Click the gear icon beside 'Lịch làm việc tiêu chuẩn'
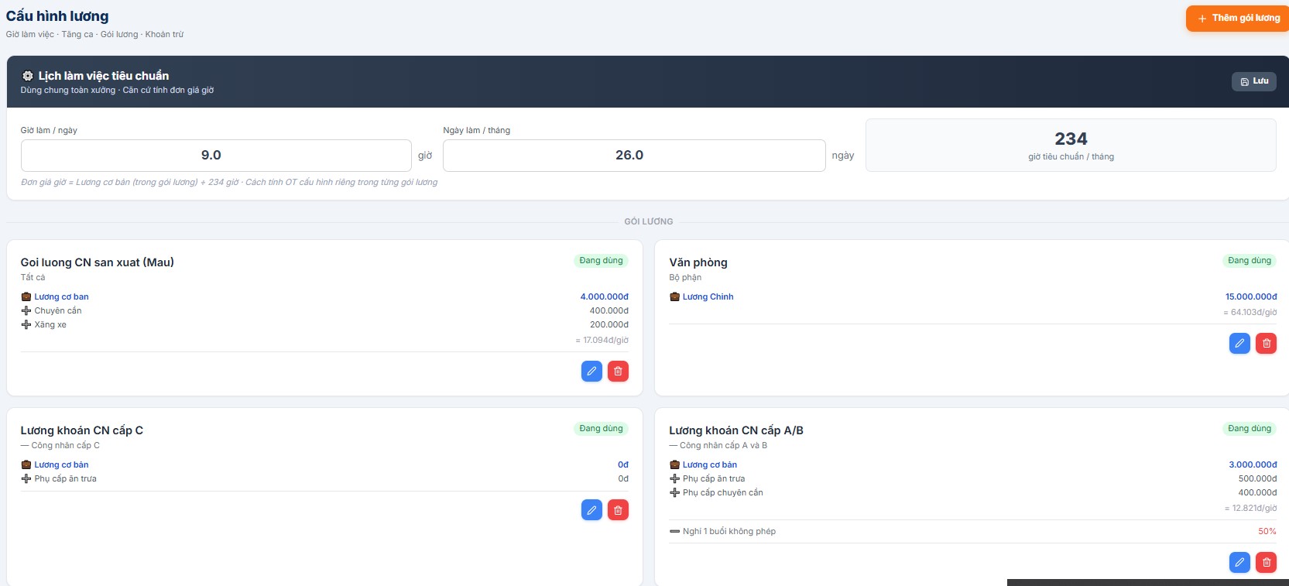 coord(28,76)
